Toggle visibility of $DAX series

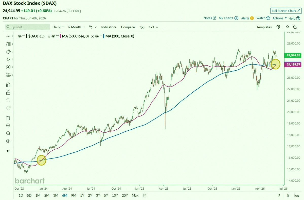[x=19, y=36]
